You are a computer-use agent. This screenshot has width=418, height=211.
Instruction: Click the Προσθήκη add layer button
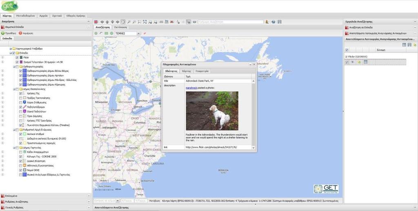[9, 33]
